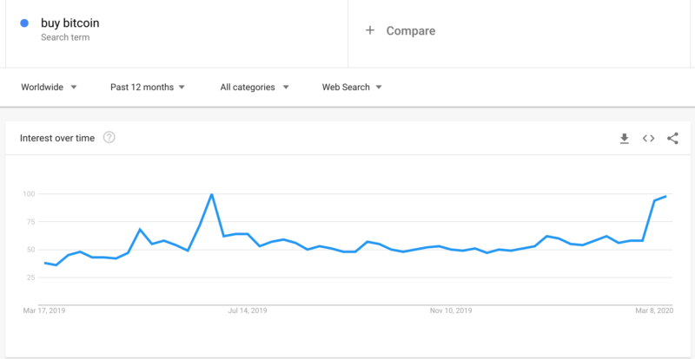
Task: Select the Mar 8, 2020 data point
Action: click(665, 196)
